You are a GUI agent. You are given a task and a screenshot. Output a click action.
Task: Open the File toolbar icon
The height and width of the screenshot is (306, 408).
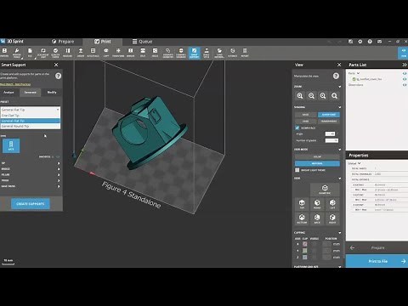click(30, 53)
